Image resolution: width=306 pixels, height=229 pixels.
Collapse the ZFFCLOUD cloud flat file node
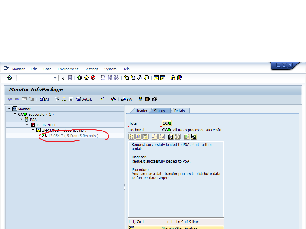pyautogui.click(x=33, y=130)
